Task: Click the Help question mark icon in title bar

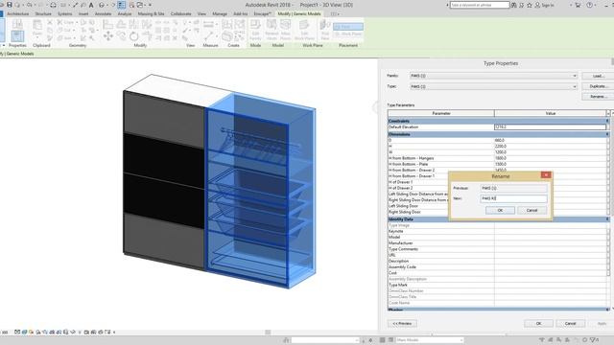Action: 589,5
